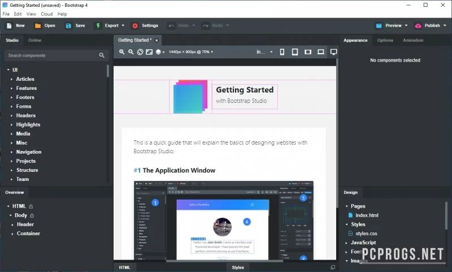Switch to the Options tab
This screenshot has width=452, height=272.
point(385,40)
